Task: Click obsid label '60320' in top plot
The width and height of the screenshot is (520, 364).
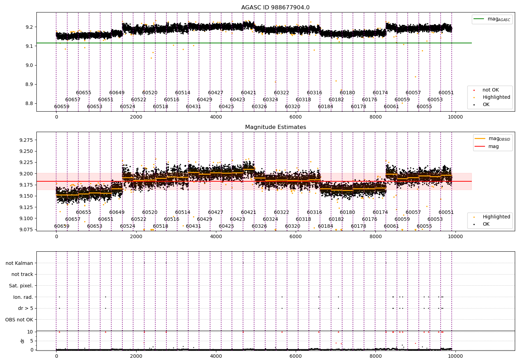Action: [x=293, y=107]
